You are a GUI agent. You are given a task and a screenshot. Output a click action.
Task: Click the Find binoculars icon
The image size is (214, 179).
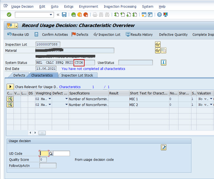click(x=101, y=15)
